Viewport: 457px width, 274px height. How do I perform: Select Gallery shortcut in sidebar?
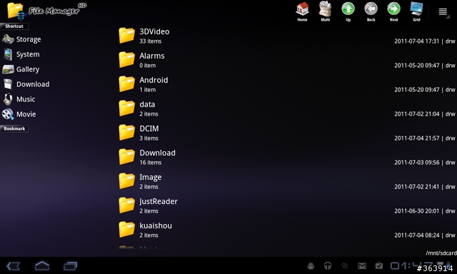pos(21,69)
